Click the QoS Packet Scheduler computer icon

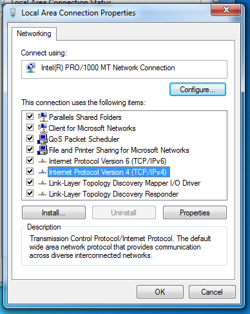tap(43, 139)
